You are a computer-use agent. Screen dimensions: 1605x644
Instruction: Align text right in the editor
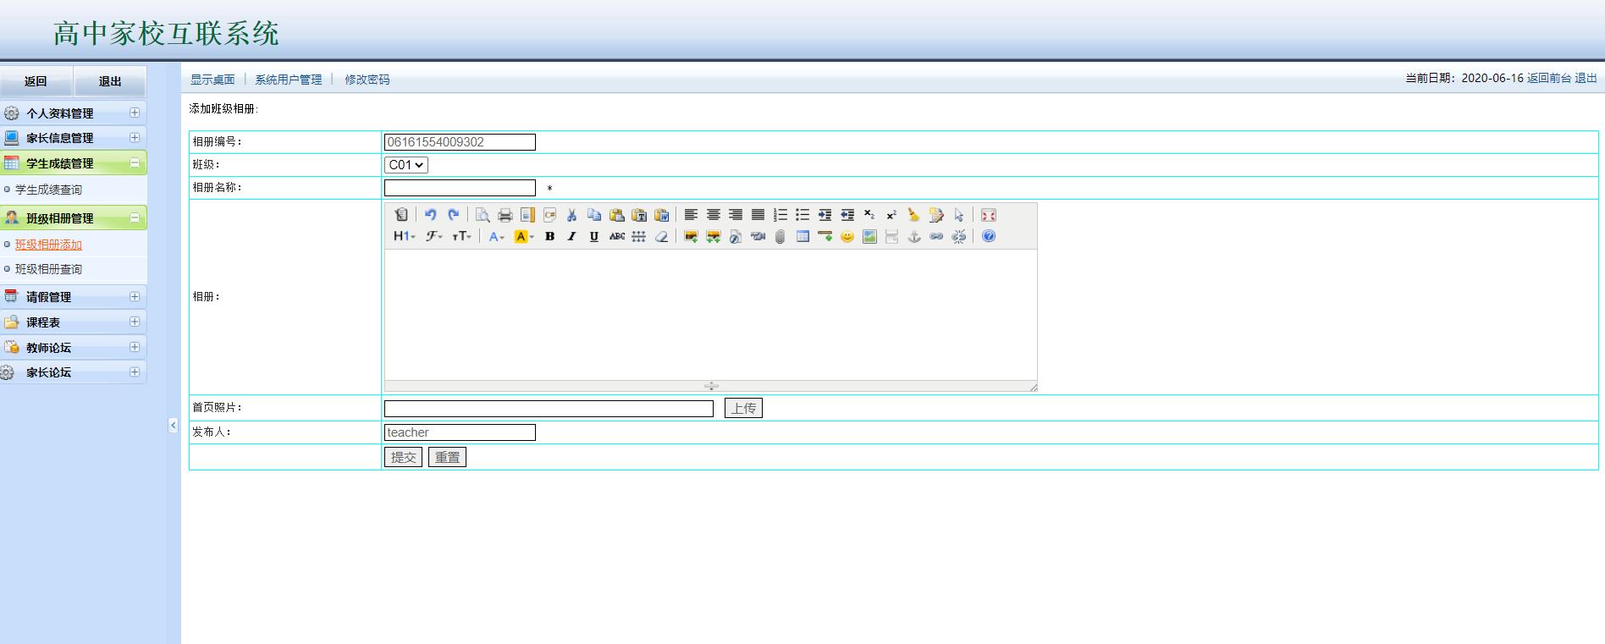(x=736, y=215)
